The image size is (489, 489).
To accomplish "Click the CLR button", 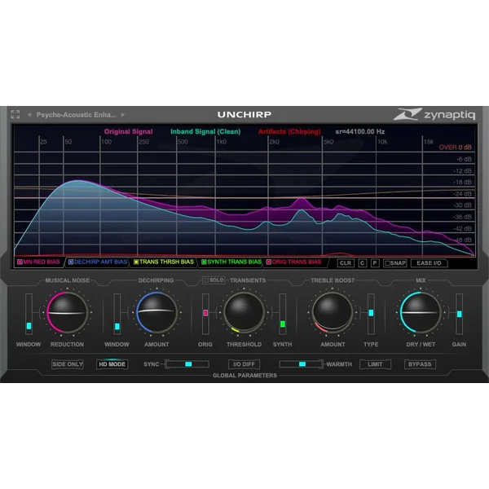I will pos(346,263).
